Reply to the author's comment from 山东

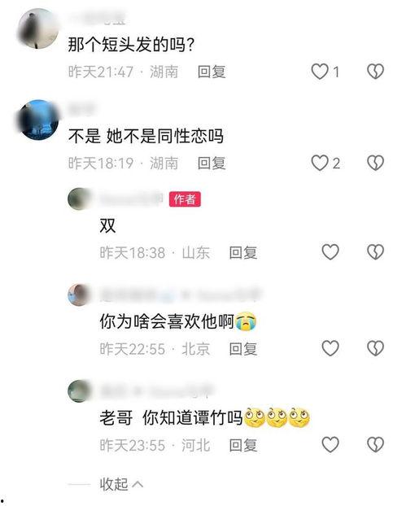tap(243, 253)
